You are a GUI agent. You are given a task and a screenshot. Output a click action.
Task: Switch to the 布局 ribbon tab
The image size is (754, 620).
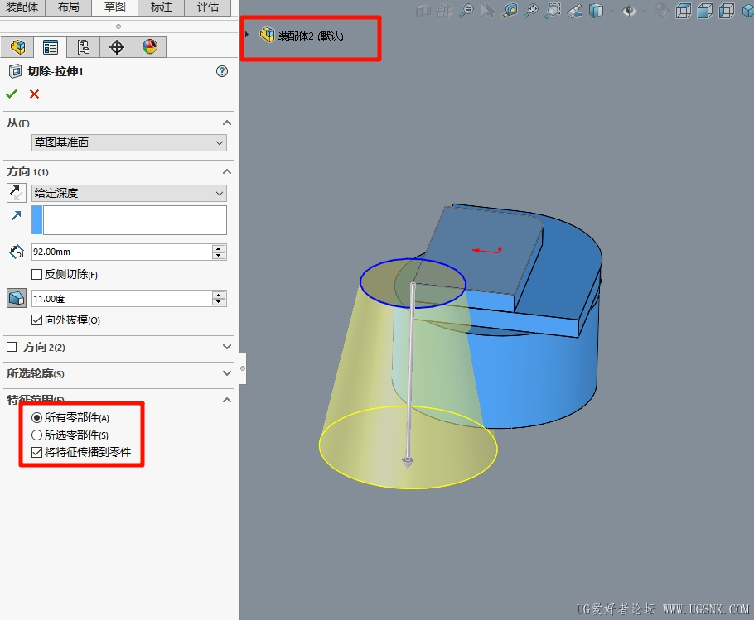point(68,7)
